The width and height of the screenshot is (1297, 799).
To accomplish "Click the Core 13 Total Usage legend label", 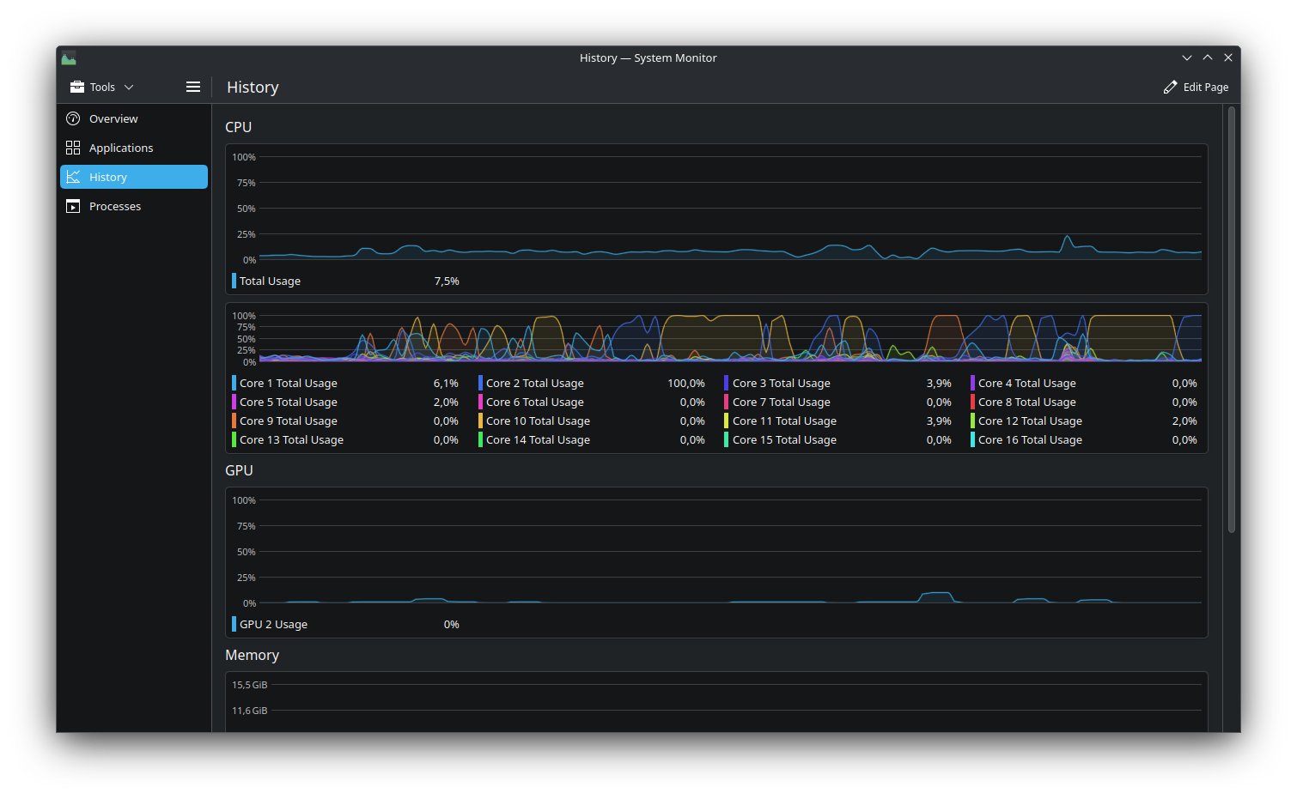I will [x=292, y=439].
